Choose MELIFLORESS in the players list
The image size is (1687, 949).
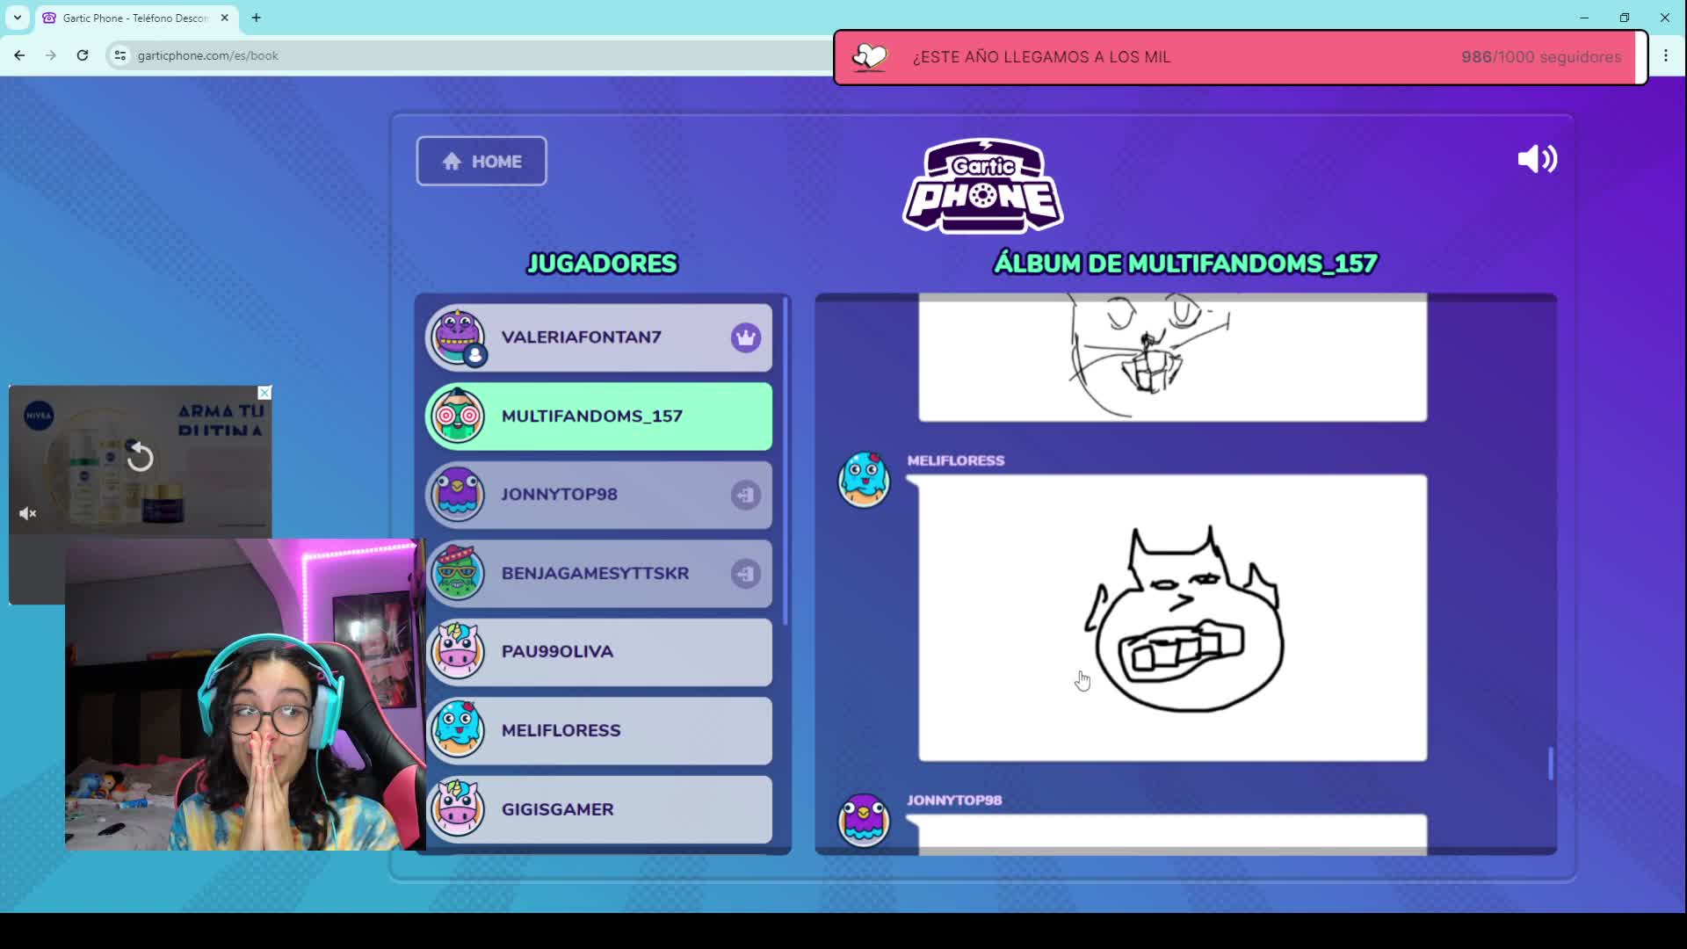tap(598, 731)
